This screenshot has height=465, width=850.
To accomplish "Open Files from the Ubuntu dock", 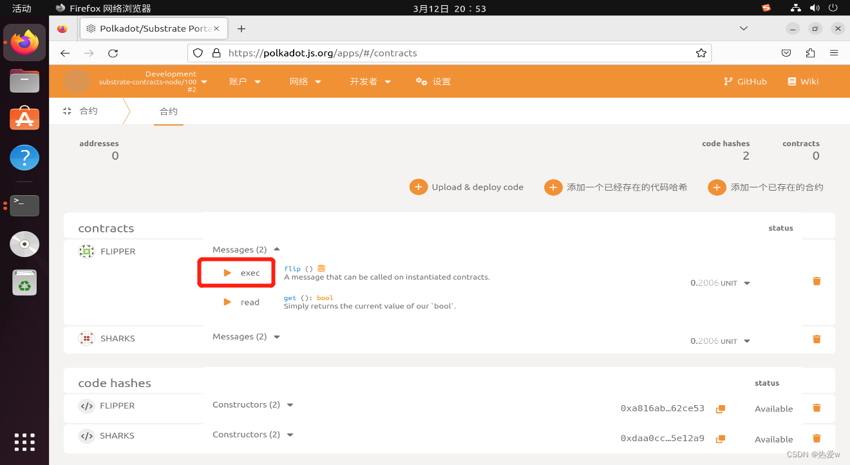I will click(24, 81).
